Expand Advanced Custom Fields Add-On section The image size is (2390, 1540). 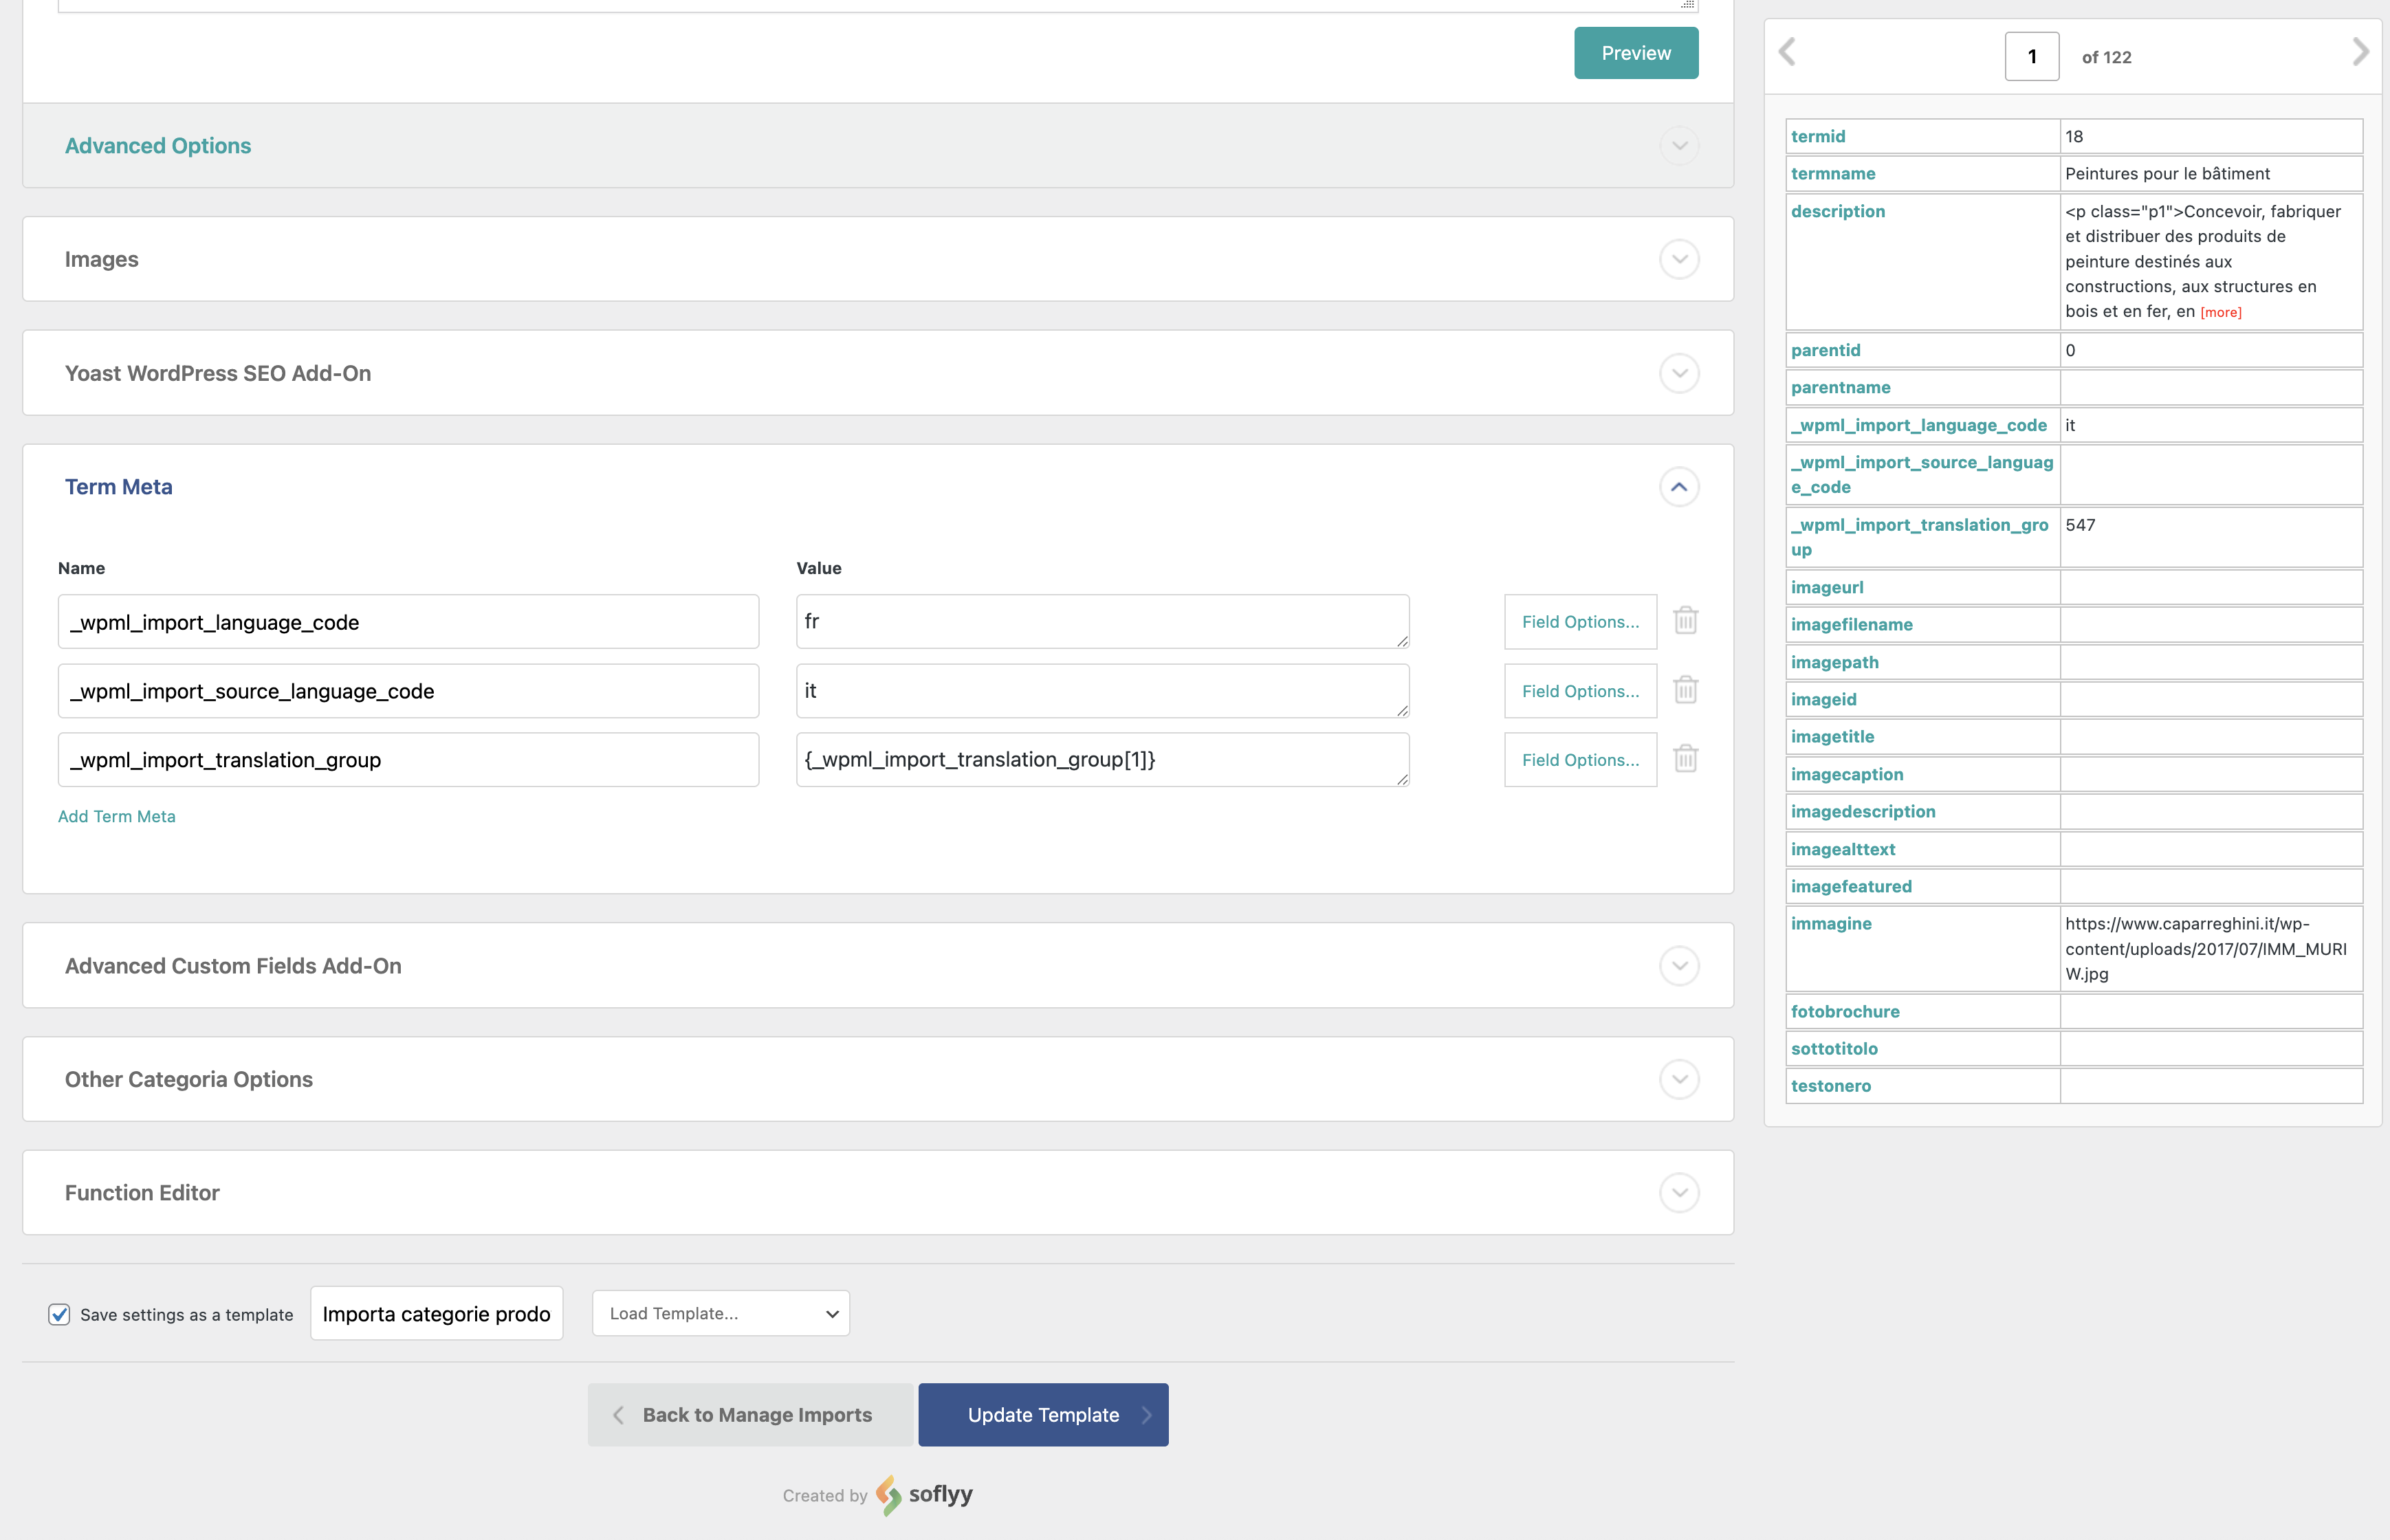click(1679, 966)
